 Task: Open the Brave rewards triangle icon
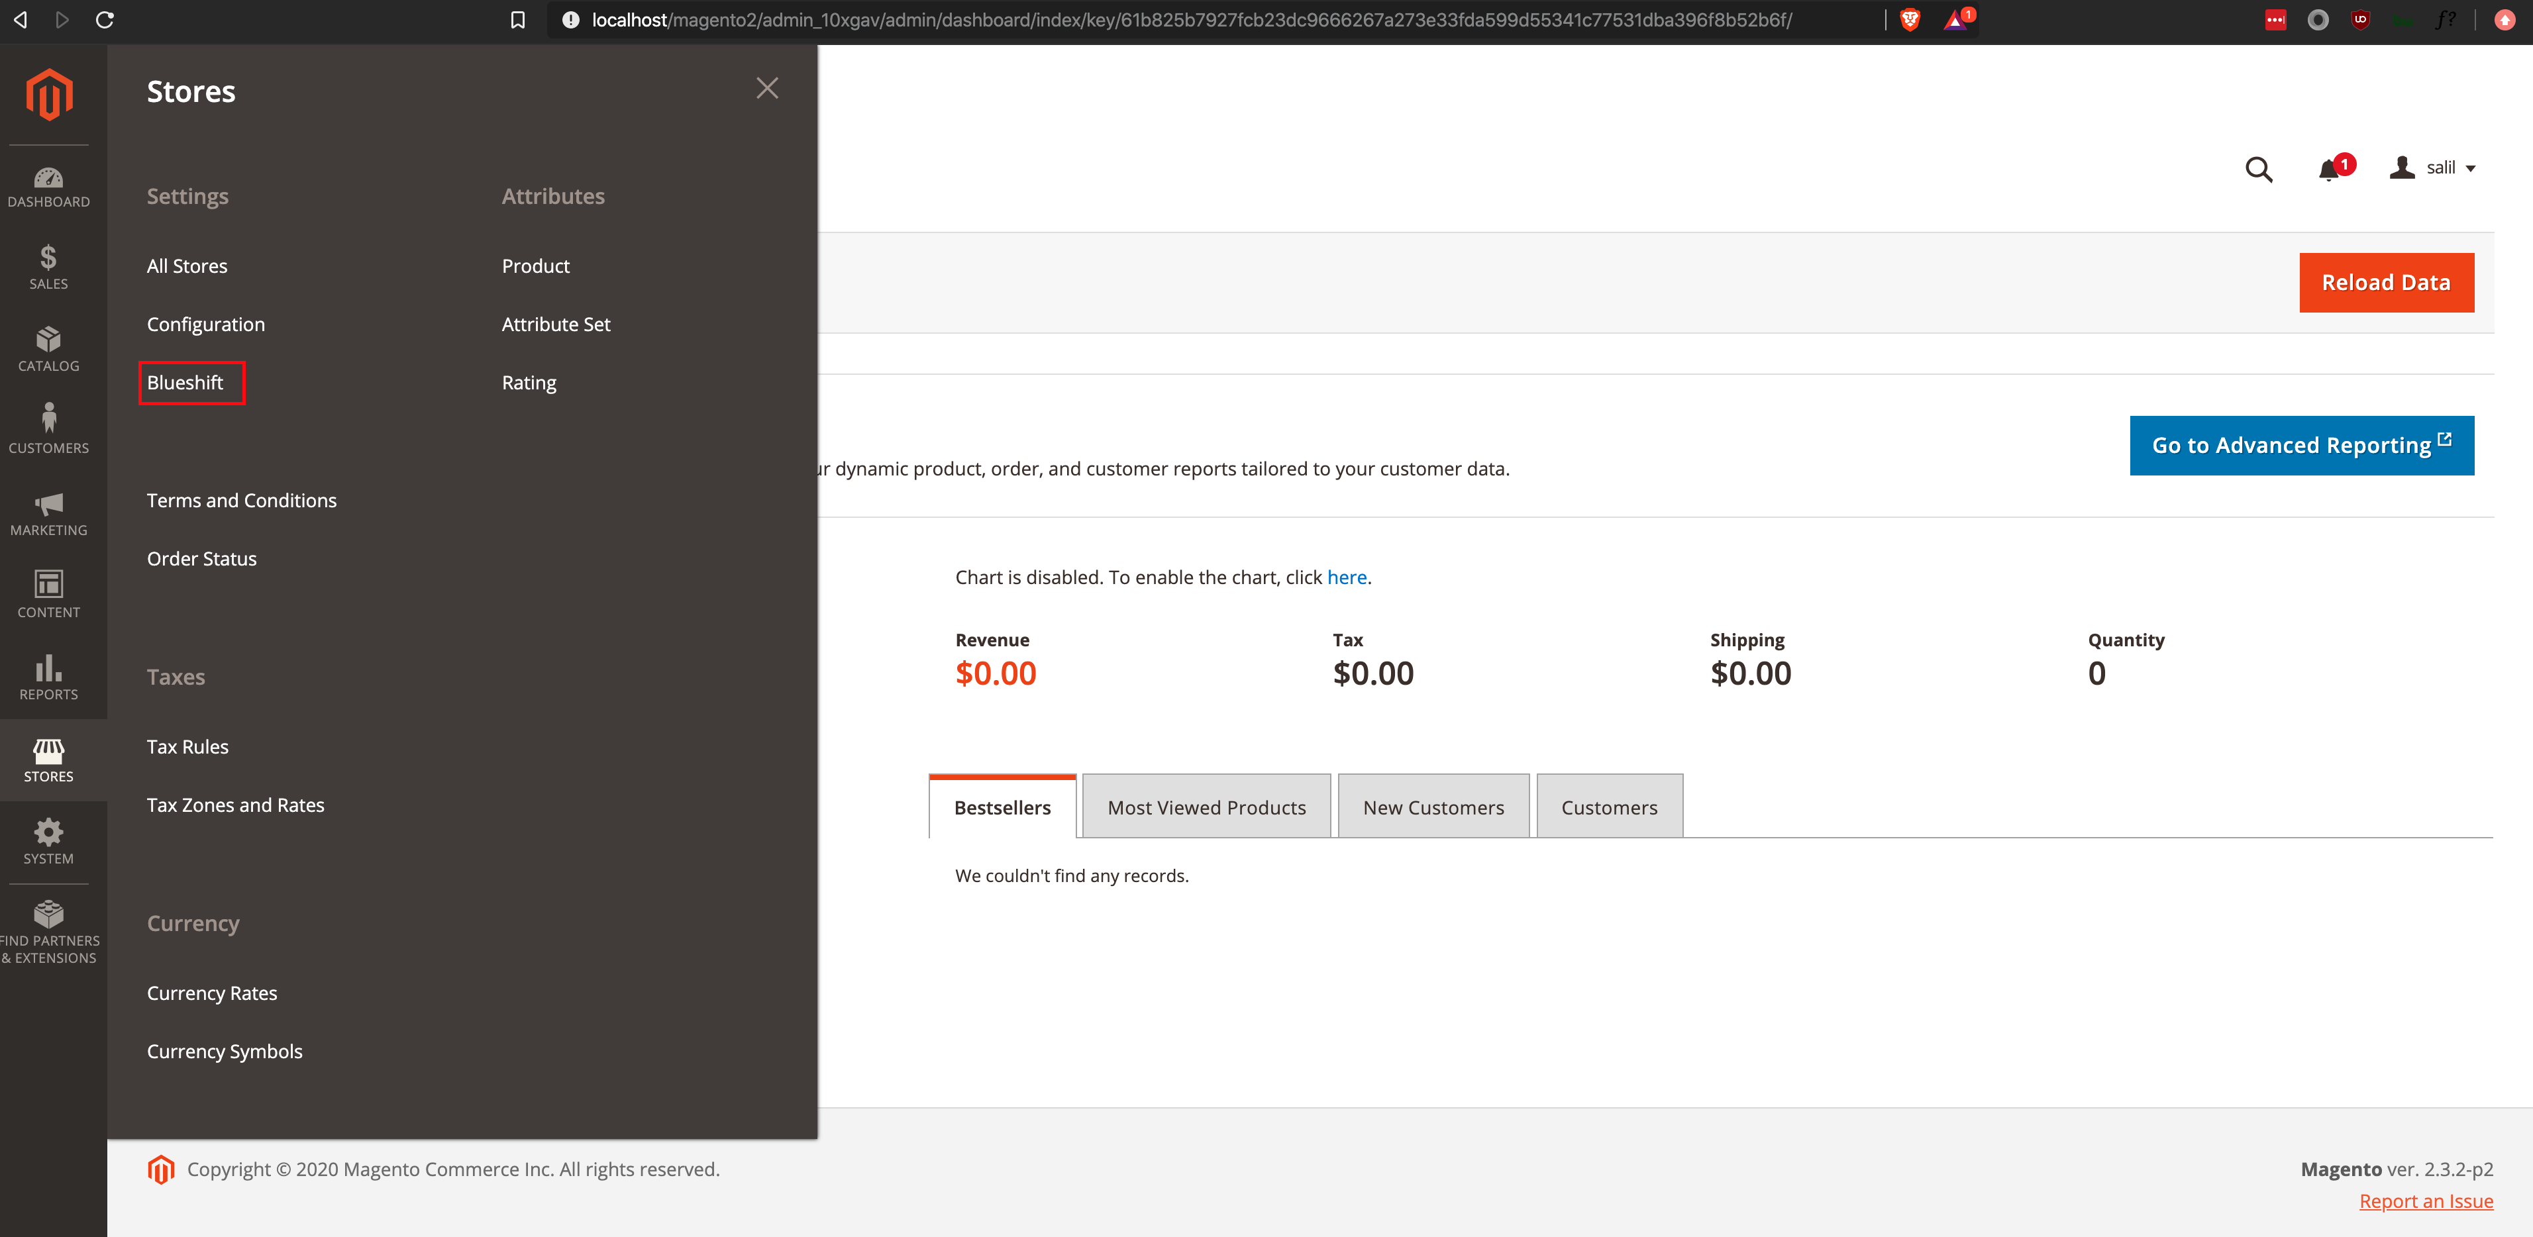click(1955, 20)
